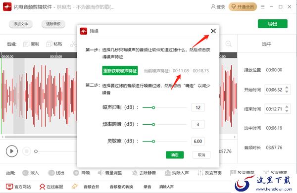The image size is (297, 193).
Task: Apply the 去除静音 remove silence effect
Action: coord(144,173)
